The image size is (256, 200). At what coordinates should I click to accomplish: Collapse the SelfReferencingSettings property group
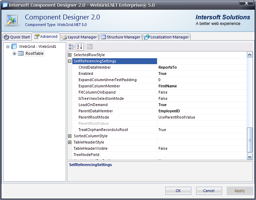point(70,61)
